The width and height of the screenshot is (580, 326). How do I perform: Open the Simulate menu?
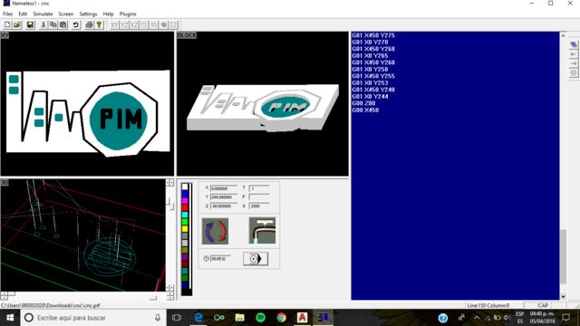tap(43, 14)
